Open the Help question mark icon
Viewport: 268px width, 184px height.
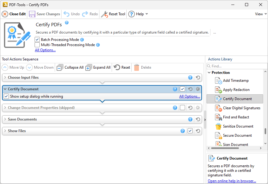[x=132, y=14]
